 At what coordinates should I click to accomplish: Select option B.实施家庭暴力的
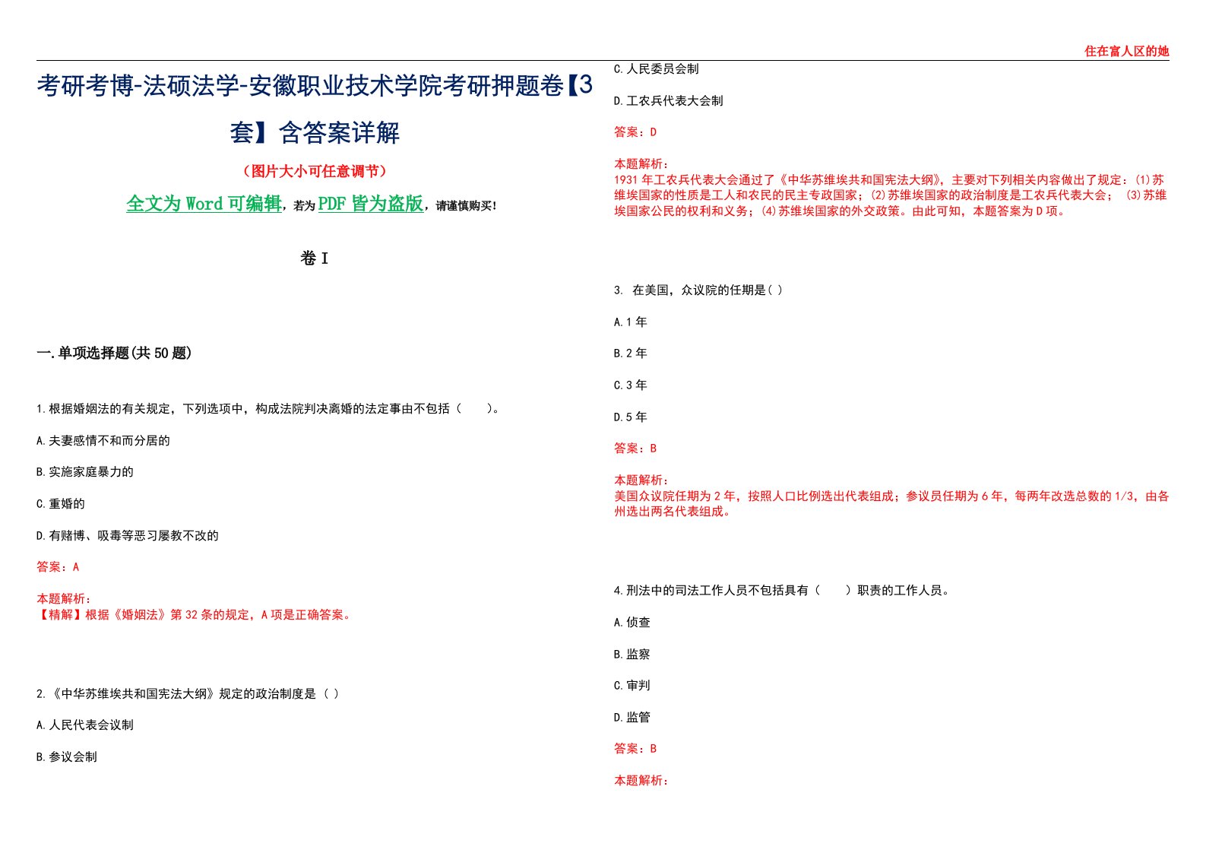pos(85,472)
